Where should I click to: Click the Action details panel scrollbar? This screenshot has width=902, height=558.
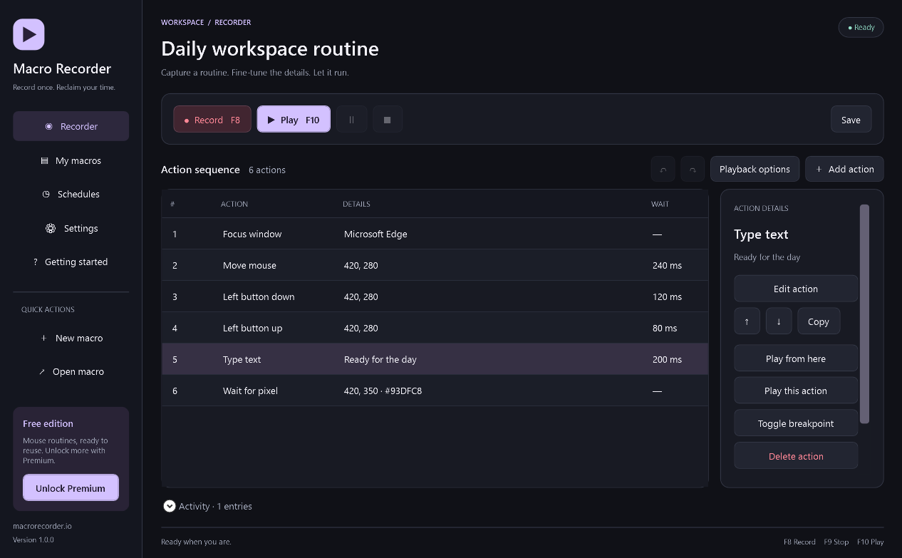tap(864, 314)
